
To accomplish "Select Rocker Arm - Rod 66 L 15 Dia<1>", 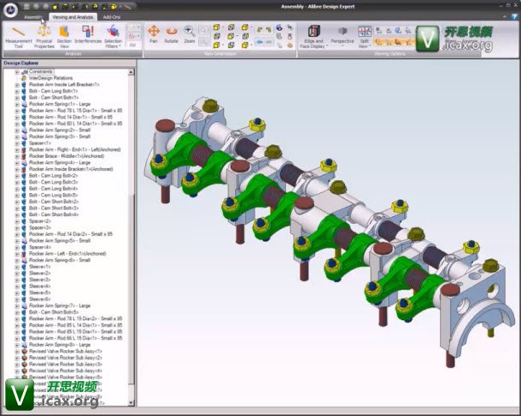I will [75, 338].
